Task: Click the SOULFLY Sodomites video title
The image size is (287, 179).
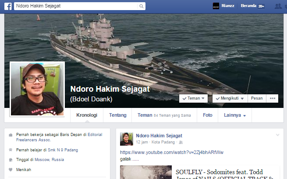Action: pos(224,175)
